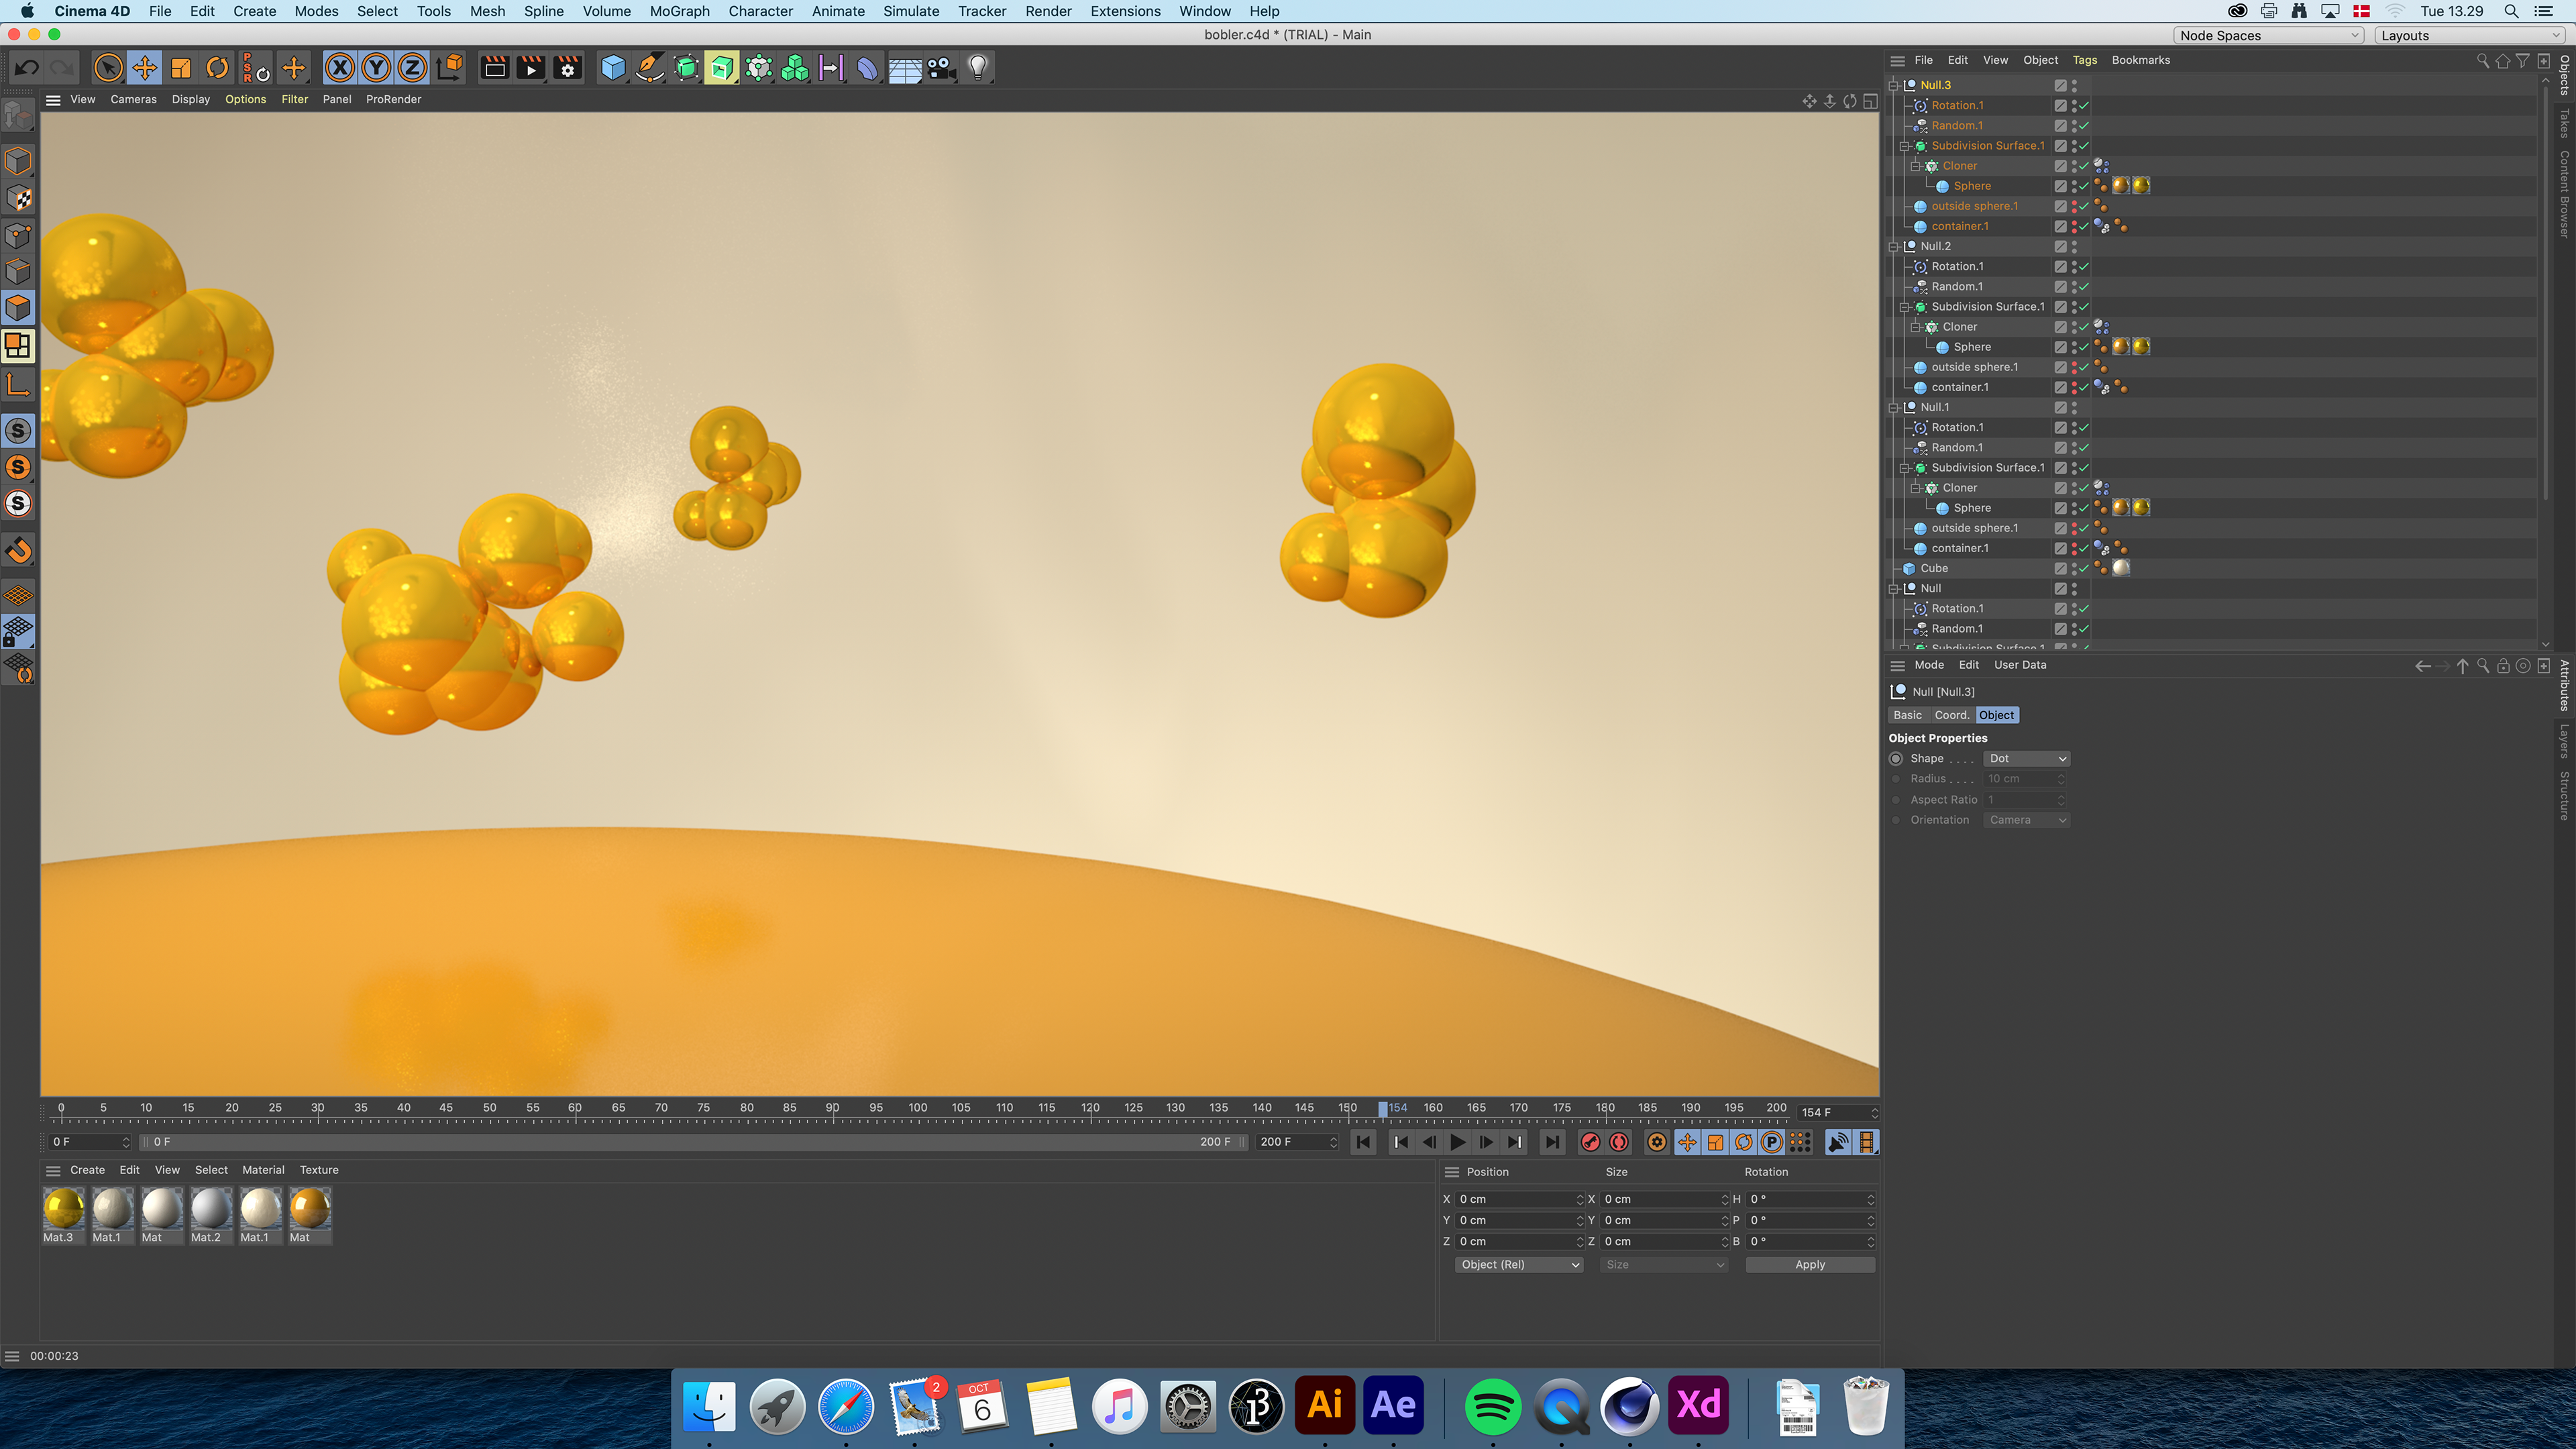Screen dimensions: 2576x1449
Task: Toggle visibility dots of Null.2
Action: pos(2074,246)
